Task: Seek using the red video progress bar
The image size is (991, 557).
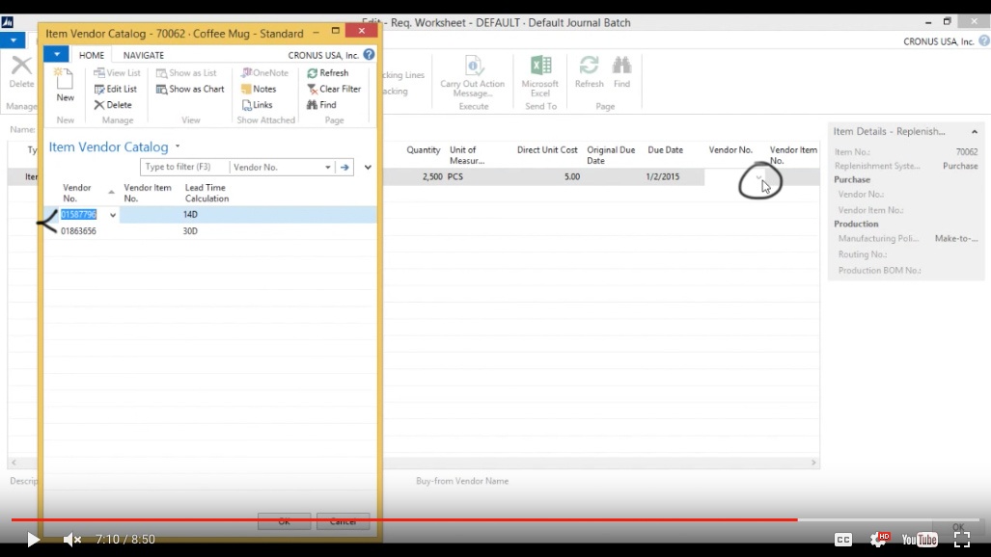Action: (496, 519)
